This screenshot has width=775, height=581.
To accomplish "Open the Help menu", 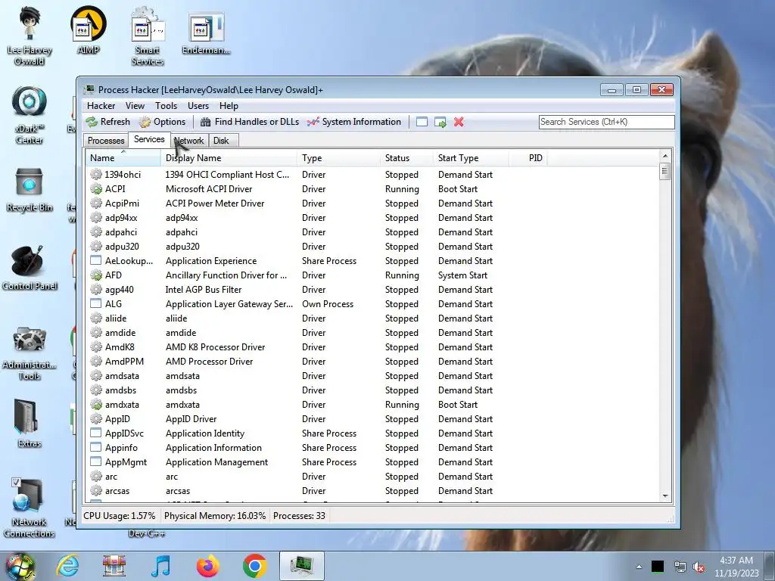I will tap(229, 106).
